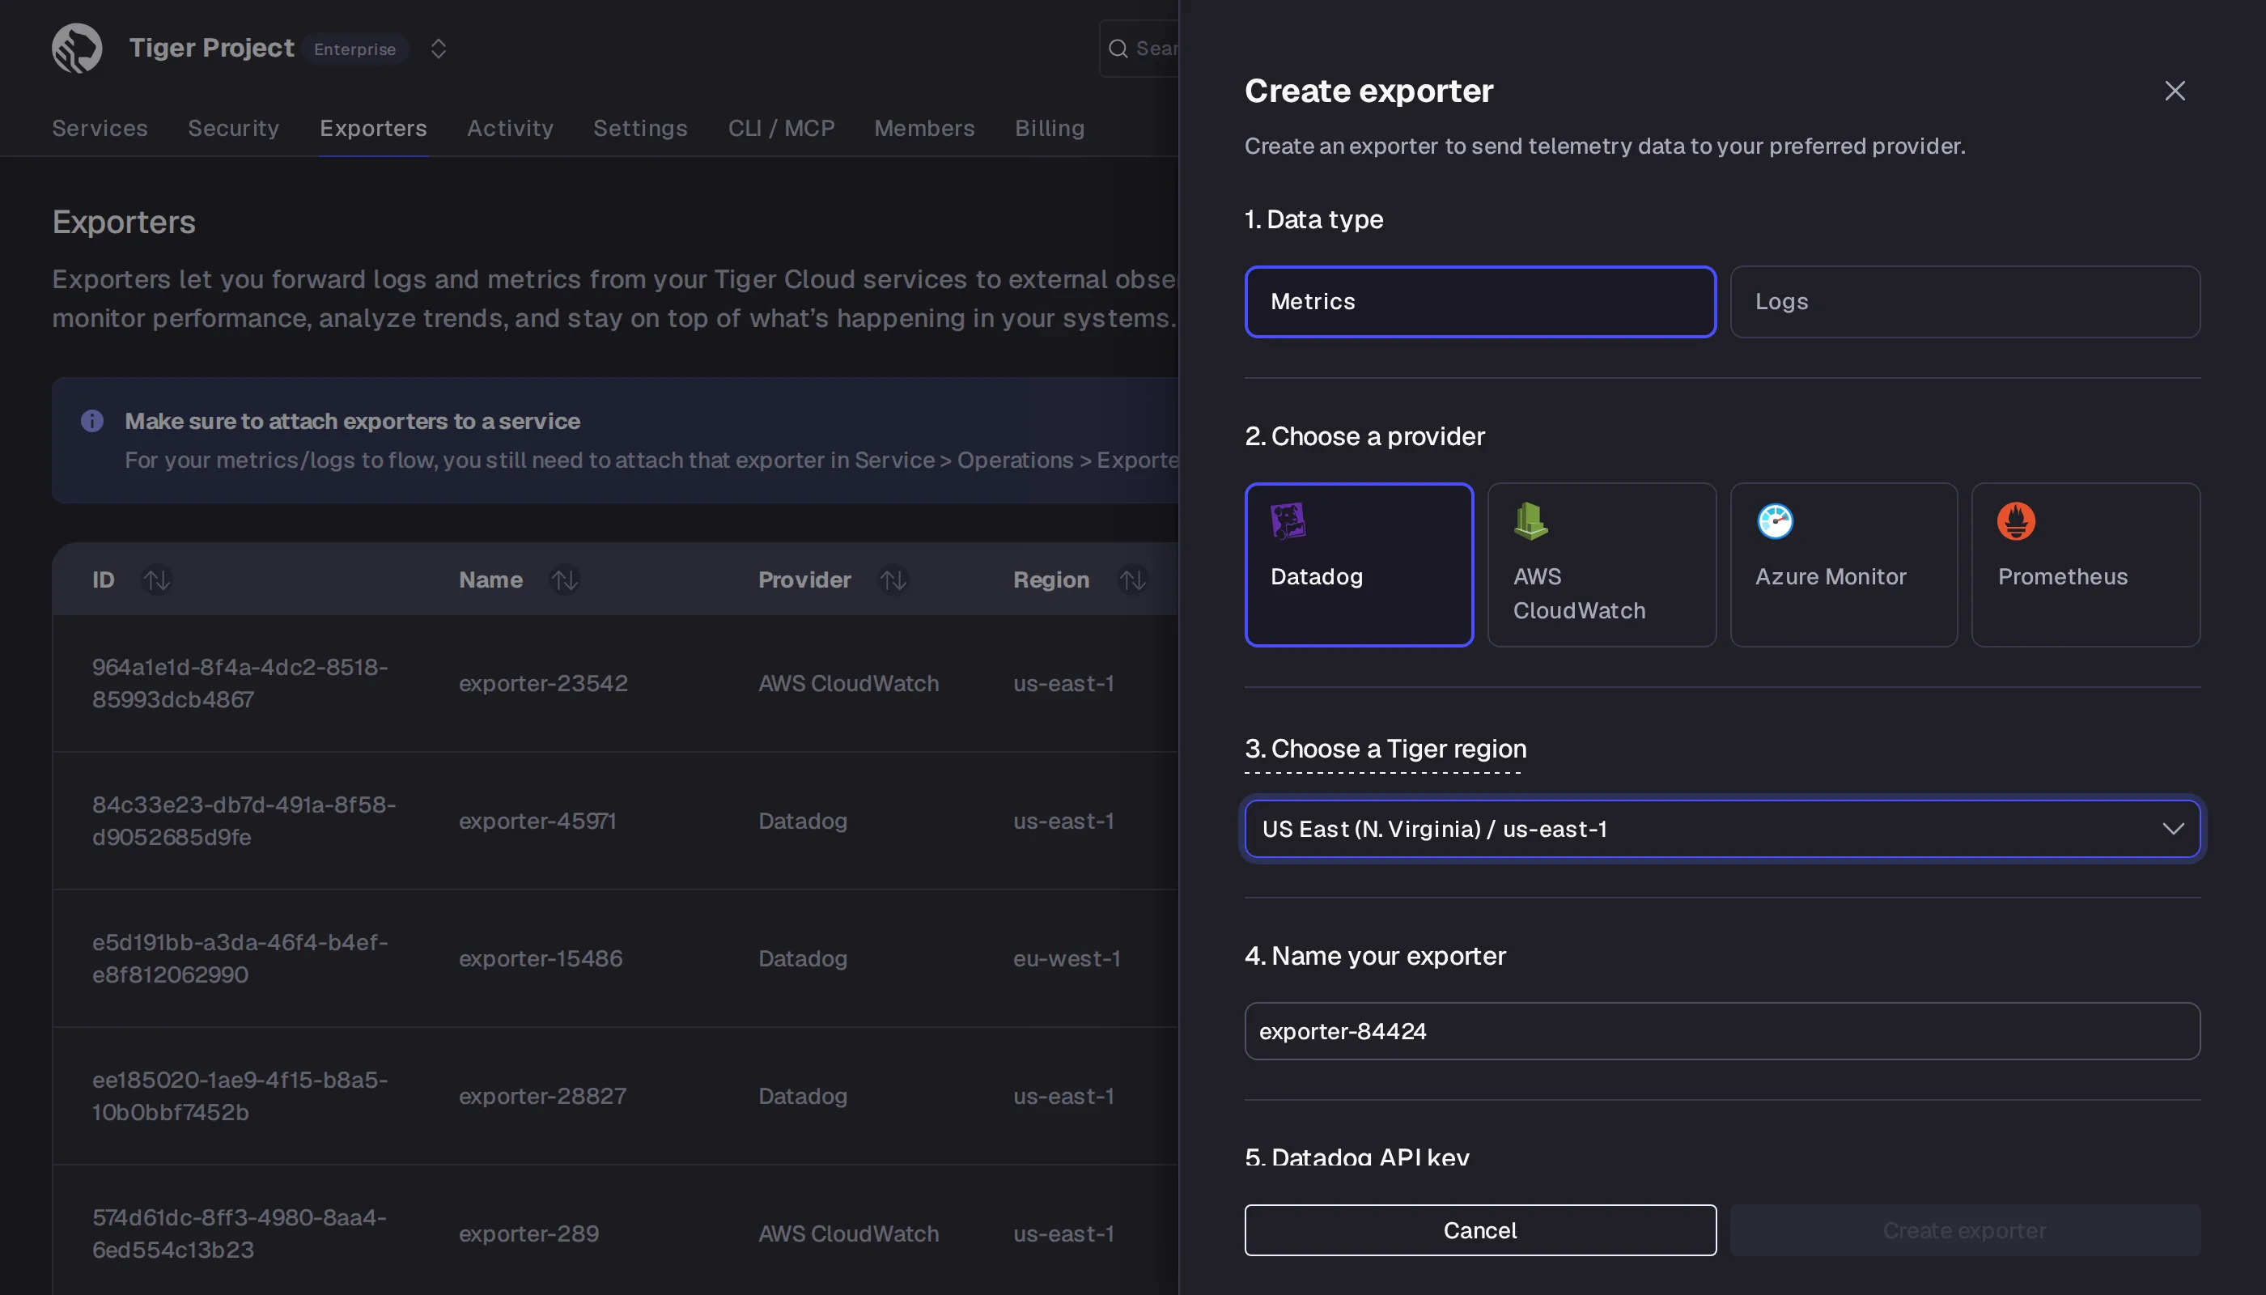
Task: Select Metrics data type
Action: 1480,302
